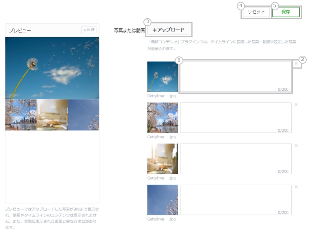Delete the city skyline photo using ×

pos(296,105)
